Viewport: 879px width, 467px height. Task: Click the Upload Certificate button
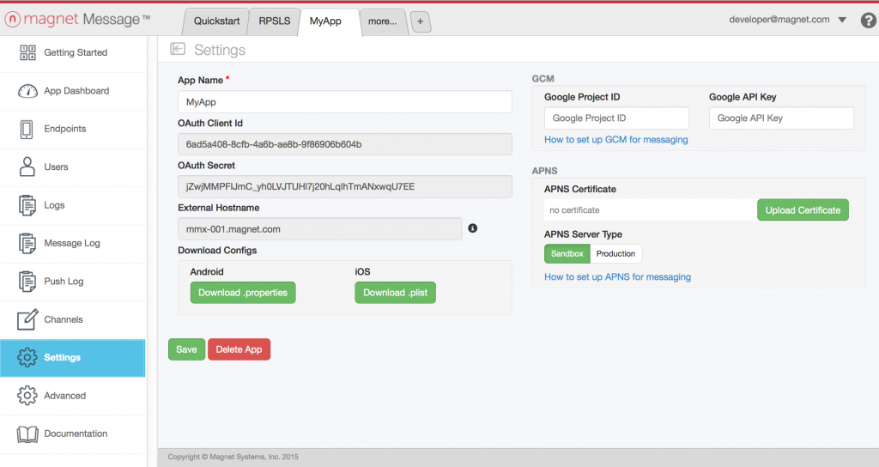click(803, 210)
